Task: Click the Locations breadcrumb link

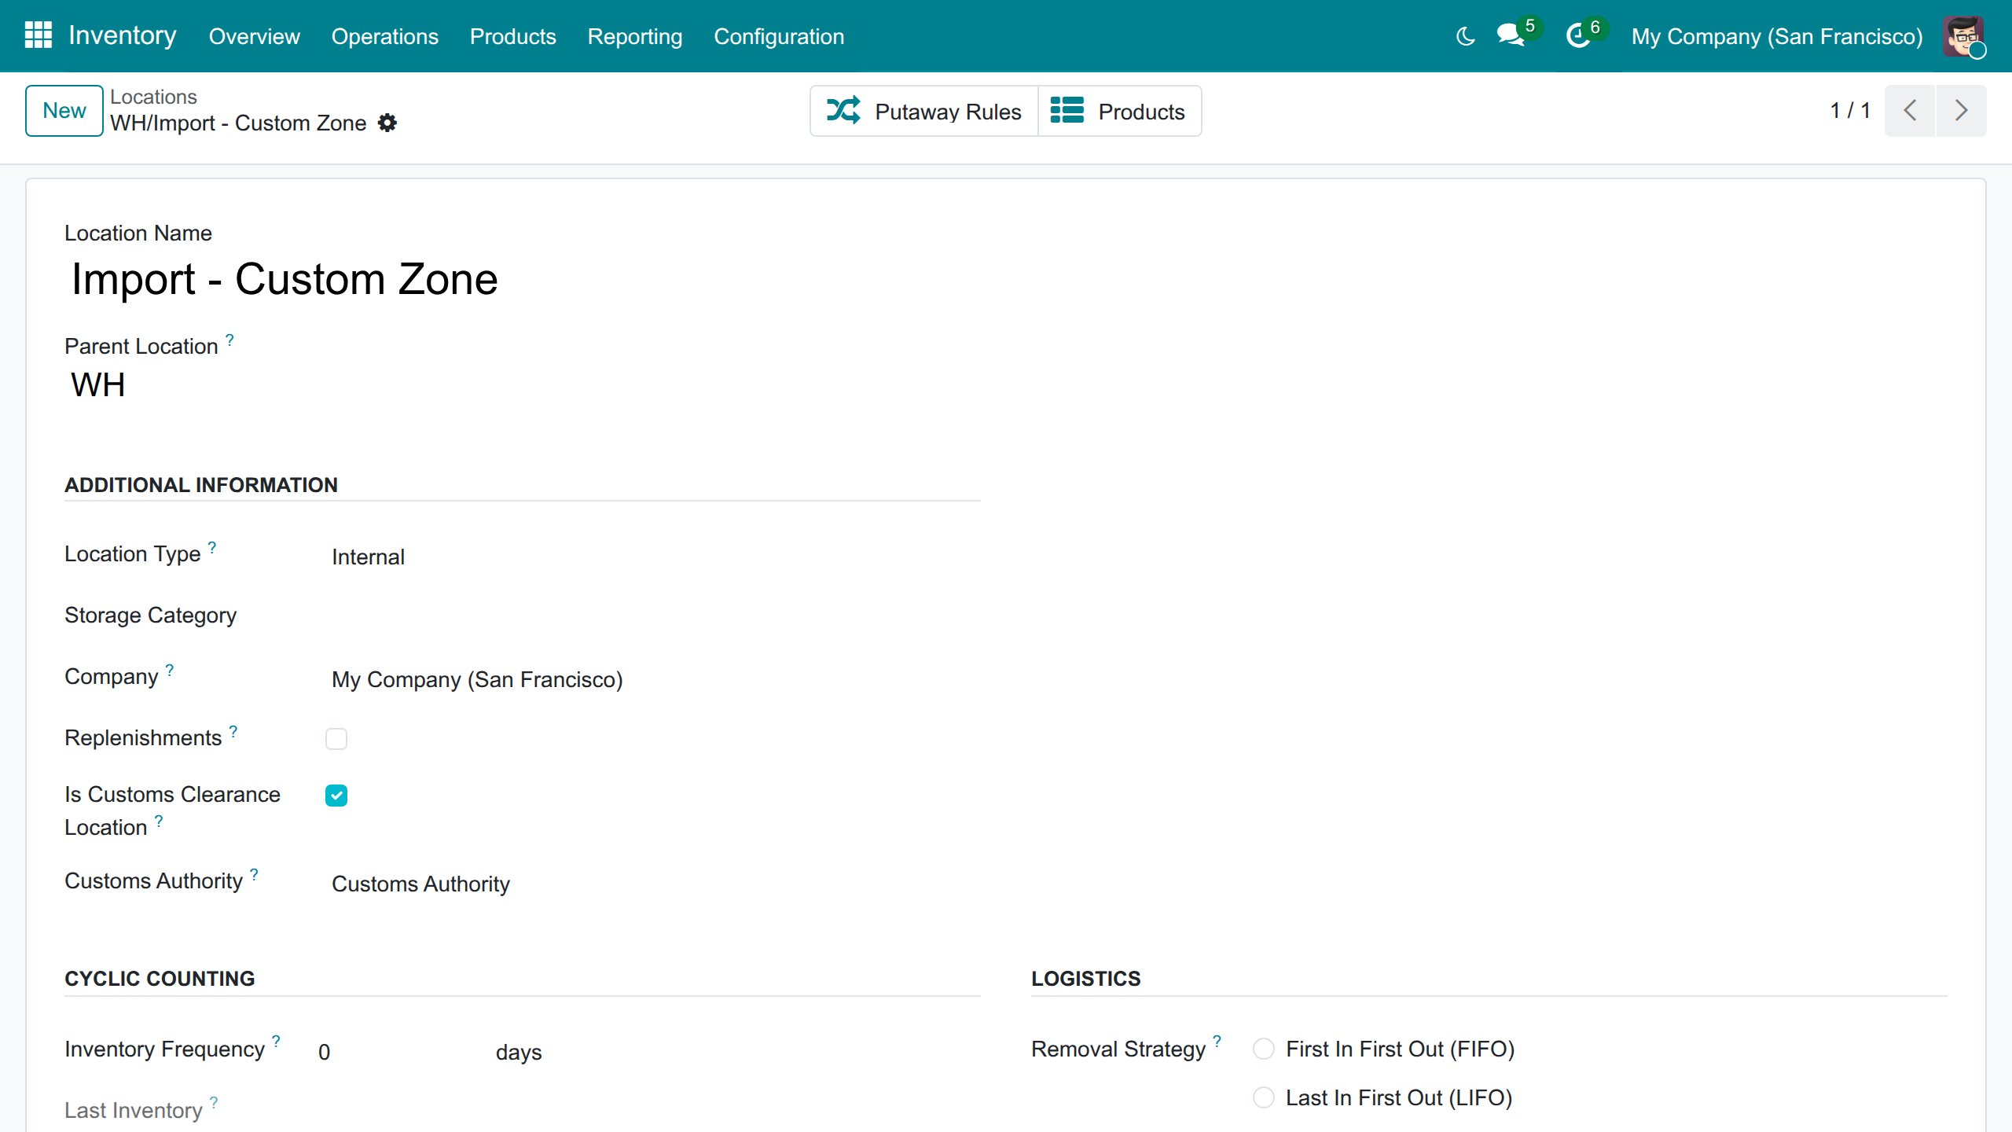Action: pyautogui.click(x=153, y=97)
